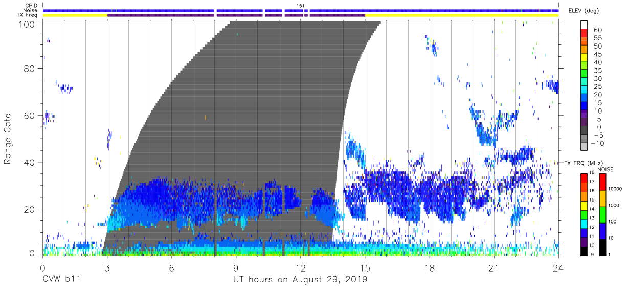
Task: Click the ELEV color bar label '45'
Action: tap(598, 54)
